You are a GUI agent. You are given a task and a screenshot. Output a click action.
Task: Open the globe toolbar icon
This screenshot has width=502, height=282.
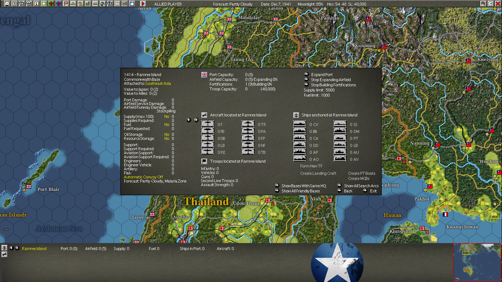click(x=102, y=4)
